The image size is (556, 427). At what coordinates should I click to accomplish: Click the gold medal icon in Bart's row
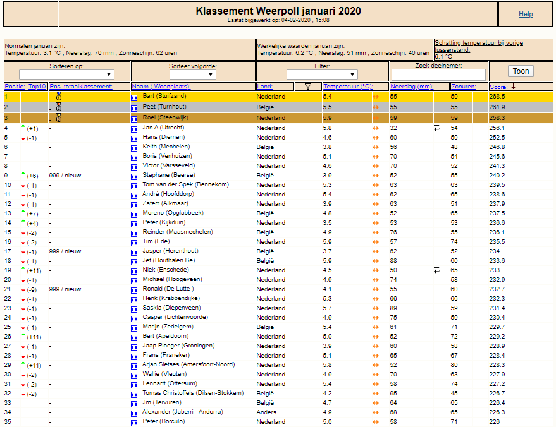point(59,96)
